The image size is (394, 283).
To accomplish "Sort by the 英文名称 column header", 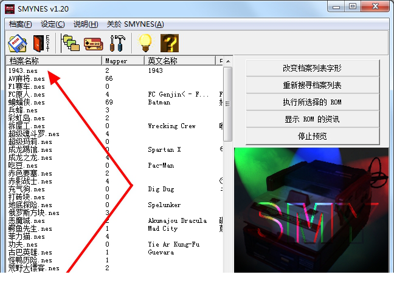I will [x=180, y=61].
